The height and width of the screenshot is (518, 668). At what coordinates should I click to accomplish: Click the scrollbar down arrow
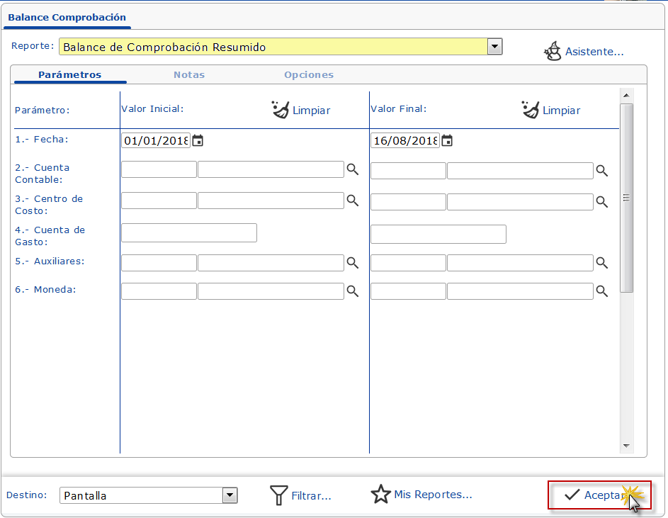click(626, 446)
